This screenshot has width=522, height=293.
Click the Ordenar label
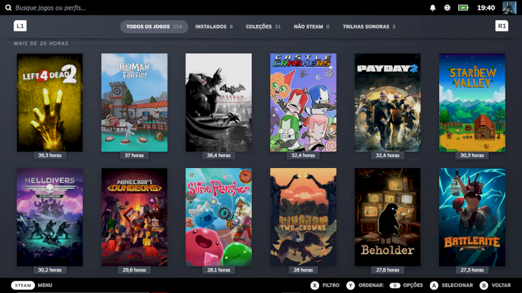click(371, 285)
